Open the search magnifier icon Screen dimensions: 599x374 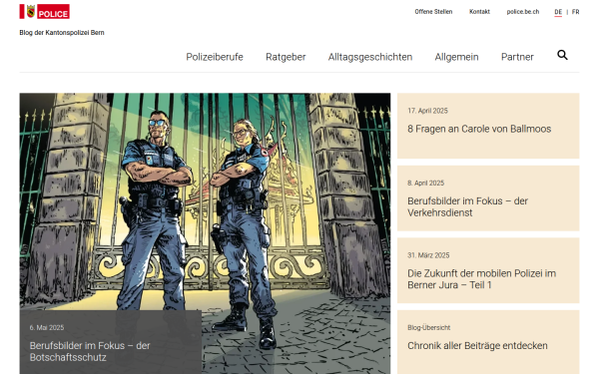coord(562,55)
